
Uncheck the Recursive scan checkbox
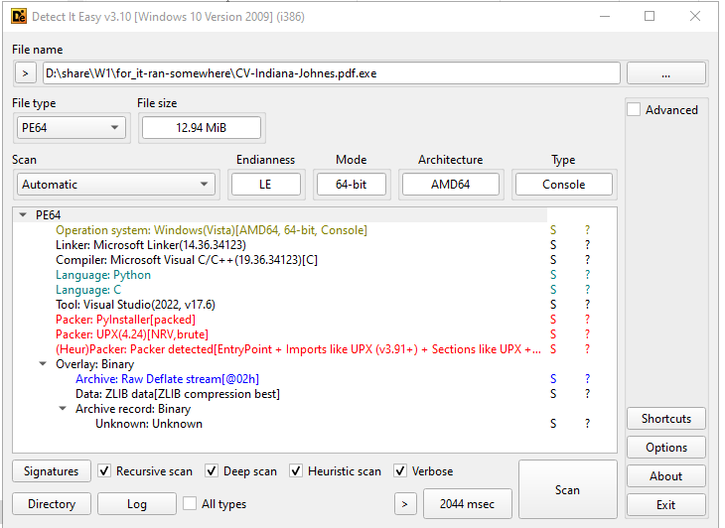pyautogui.click(x=104, y=471)
